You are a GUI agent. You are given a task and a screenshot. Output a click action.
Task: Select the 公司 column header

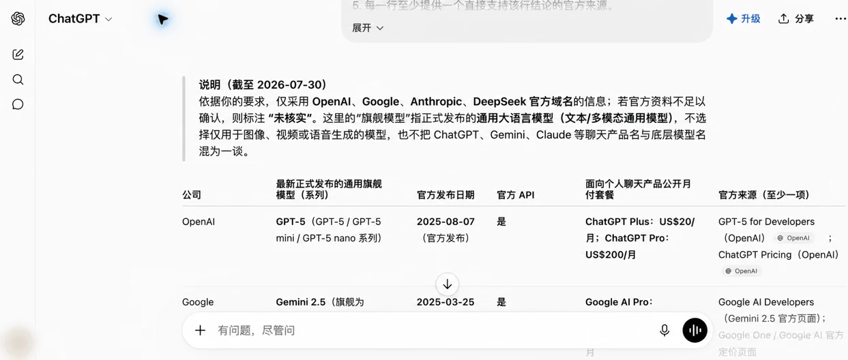192,195
